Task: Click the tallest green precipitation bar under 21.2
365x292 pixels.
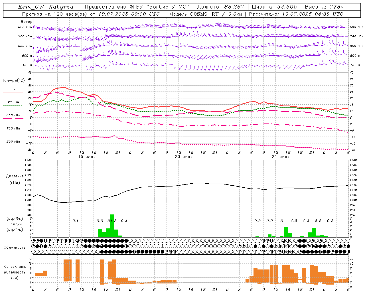Action: click(112, 226)
